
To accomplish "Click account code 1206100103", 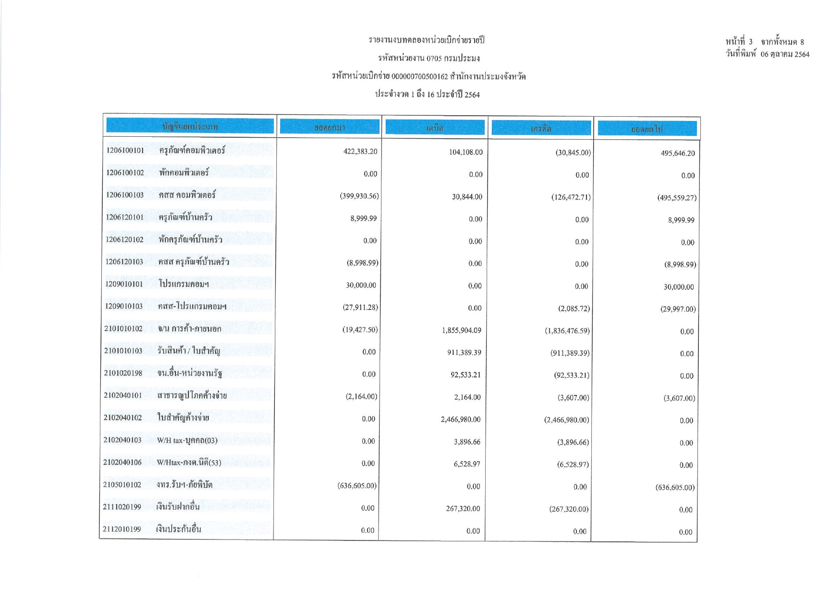I will [x=125, y=195].
